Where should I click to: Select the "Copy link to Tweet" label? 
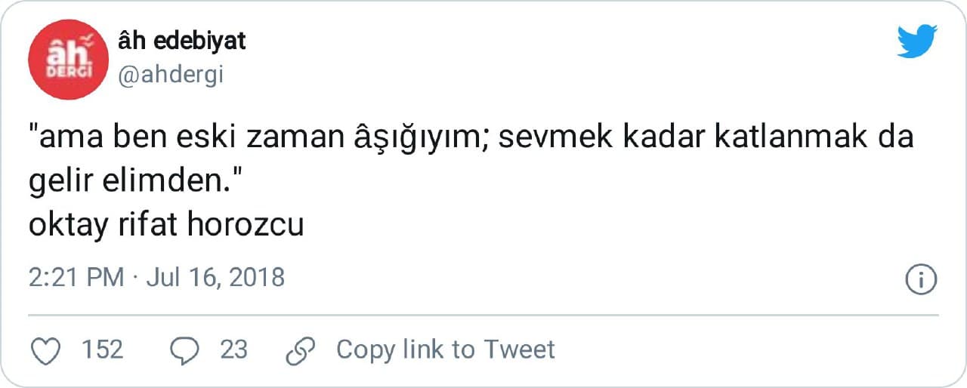(x=445, y=350)
